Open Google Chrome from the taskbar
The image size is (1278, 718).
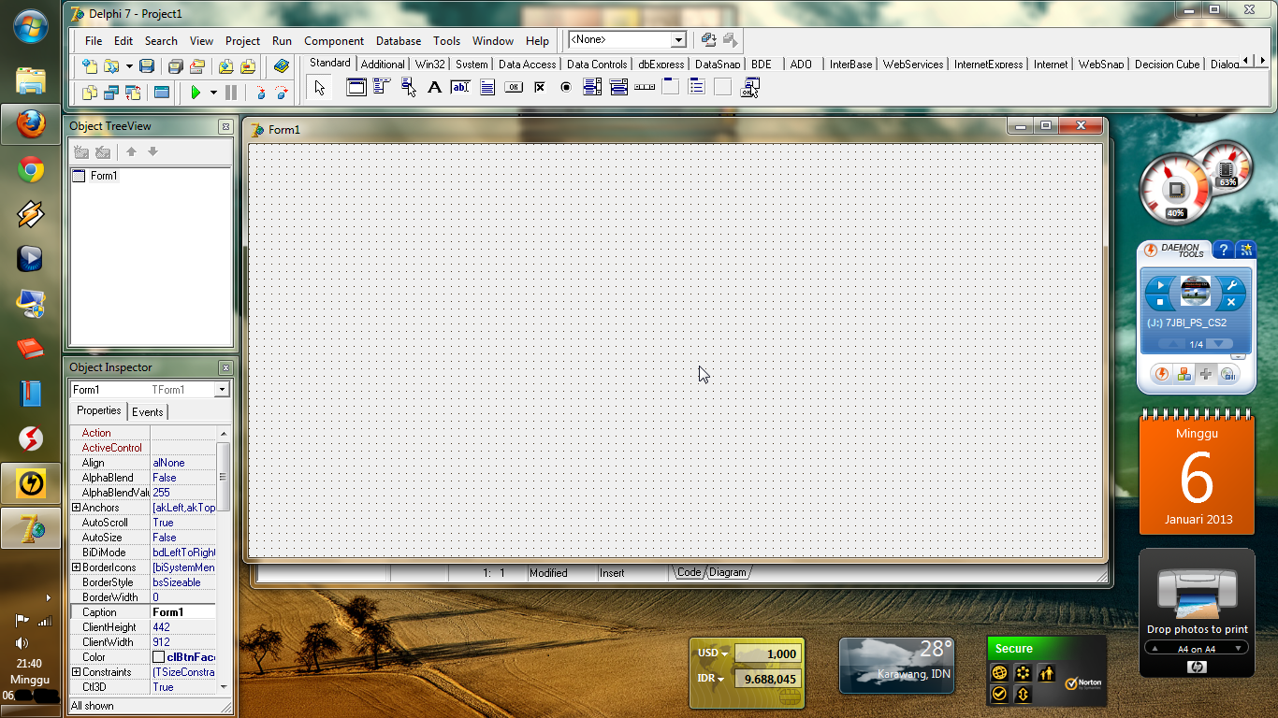tap(30, 169)
